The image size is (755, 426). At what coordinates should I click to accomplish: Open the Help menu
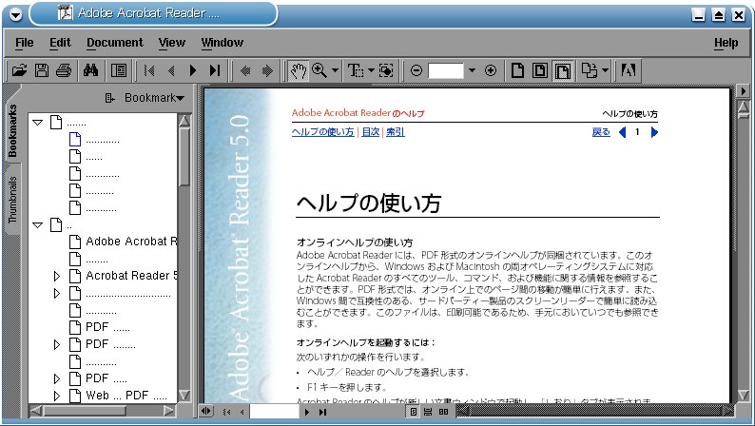[x=726, y=43]
